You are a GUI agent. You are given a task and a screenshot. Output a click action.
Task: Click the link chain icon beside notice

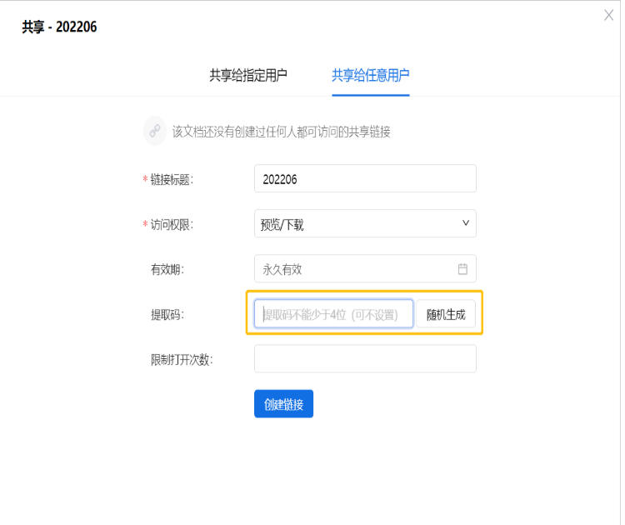155,131
